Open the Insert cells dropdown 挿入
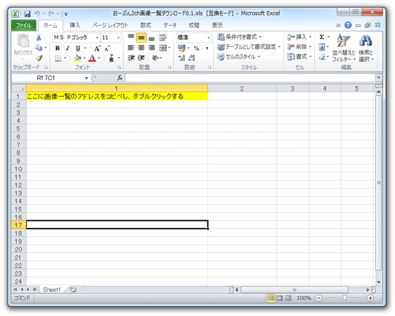The height and width of the screenshot is (316, 395). [x=299, y=37]
